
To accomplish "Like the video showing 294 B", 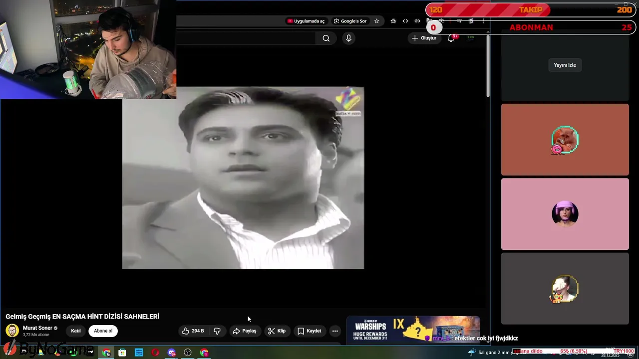I will 194,331.
